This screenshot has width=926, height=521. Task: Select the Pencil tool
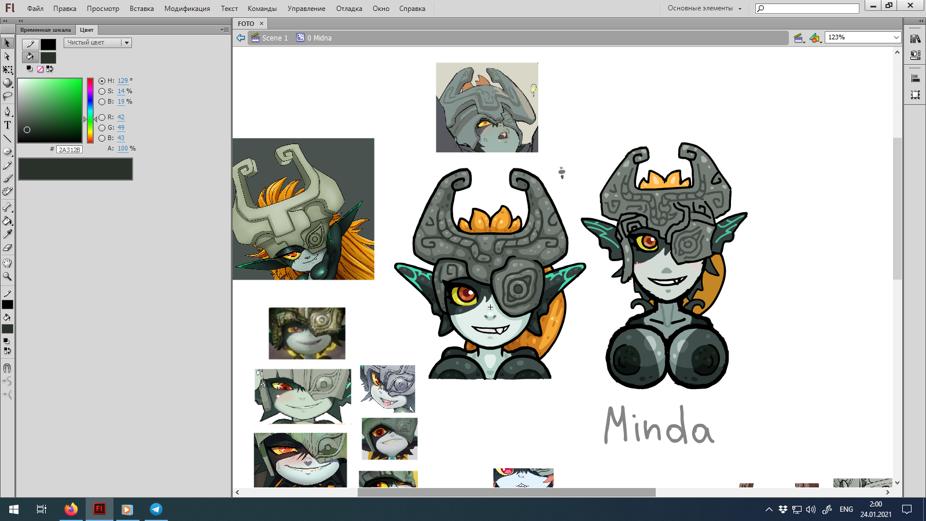[8, 166]
